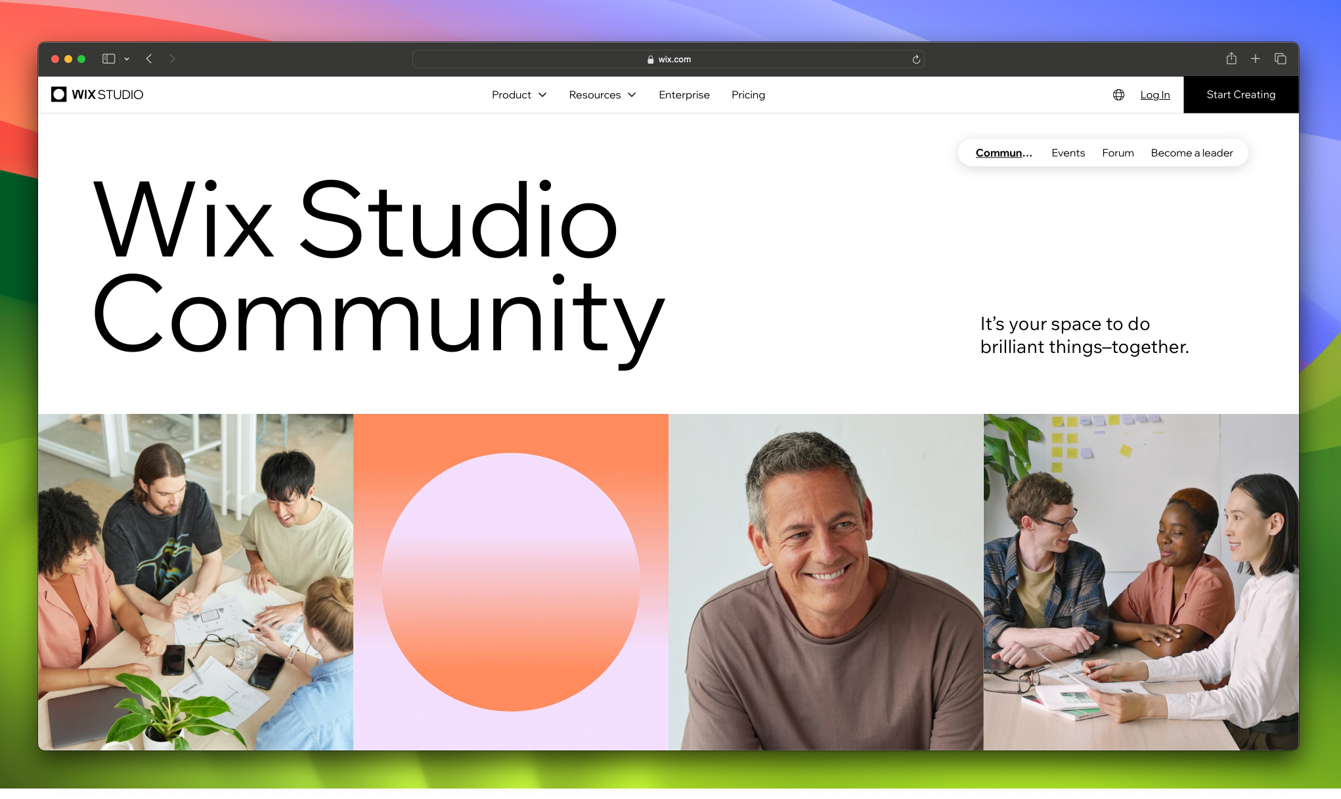Open the smiling gray-haired man photo
This screenshot has width=1341, height=799.
point(826,582)
